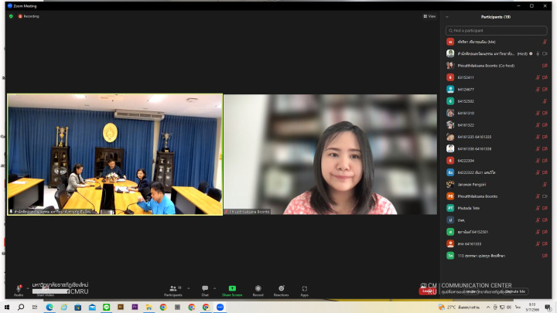Click the Windows Start button
557x313 pixels.
tap(7, 307)
